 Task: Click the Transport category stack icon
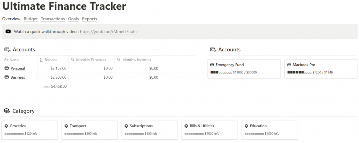click(x=66, y=126)
